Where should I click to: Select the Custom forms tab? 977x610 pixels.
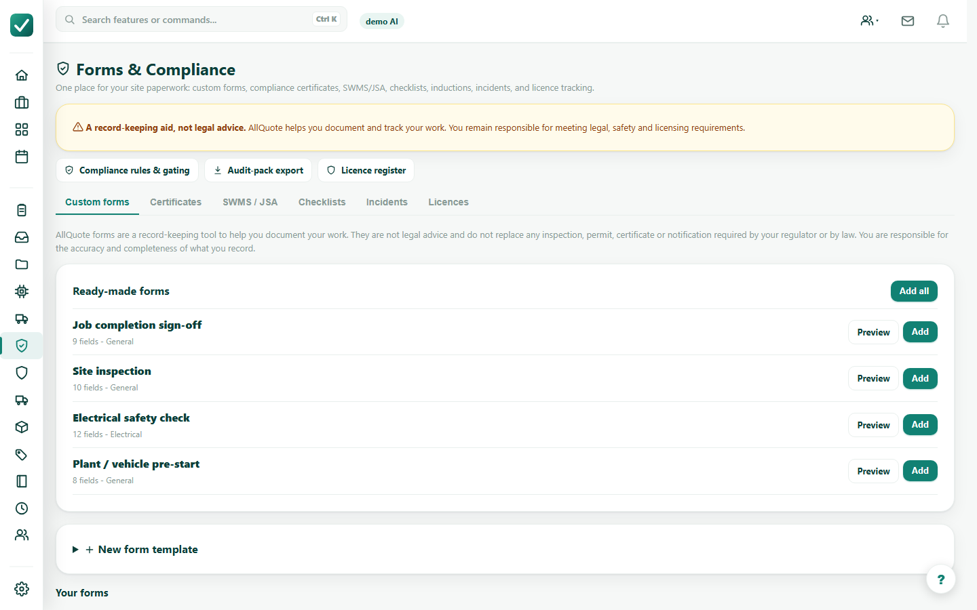click(x=97, y=202)
